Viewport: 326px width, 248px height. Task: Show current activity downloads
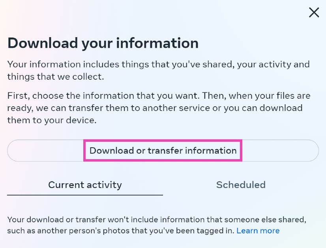[x=85, y=185]
